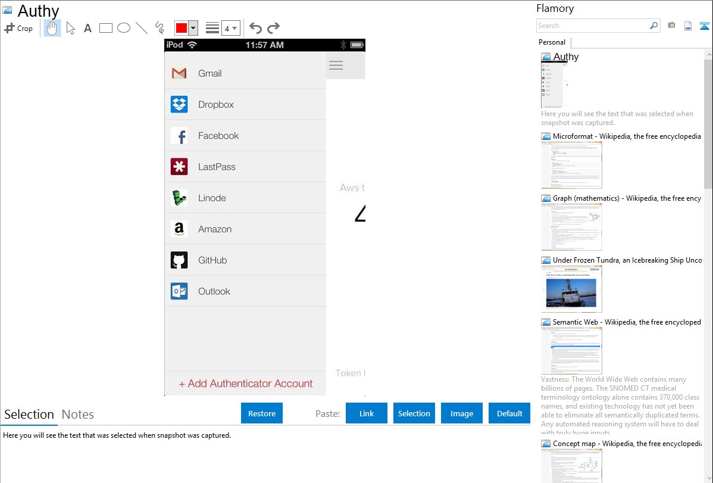
Task: Click the Outlook account label
Action: click(x=214, y=291)
